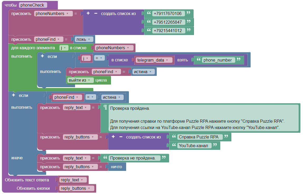This screenshot has height=194, width=303.
Task: Open the выйти из loop-exit dropdown
Action: pyautogui.click(x=80, y=80)
